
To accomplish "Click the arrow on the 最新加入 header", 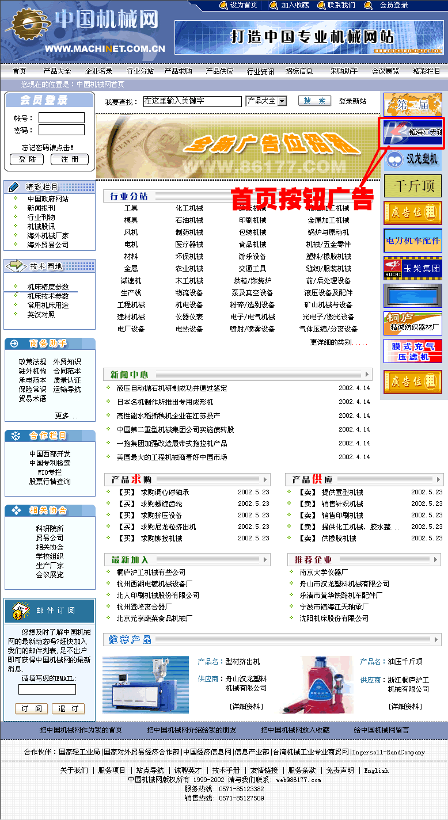I will coord(265,559).
